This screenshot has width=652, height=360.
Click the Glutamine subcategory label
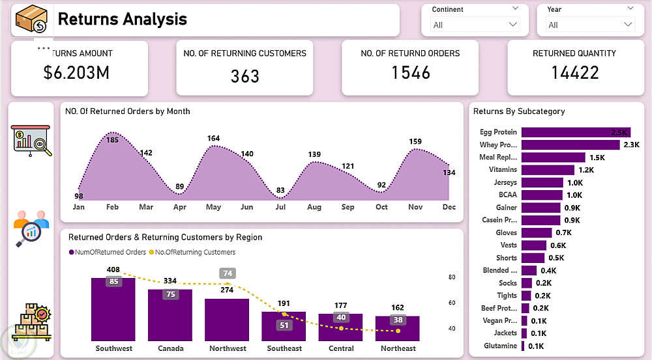[500, 346]
